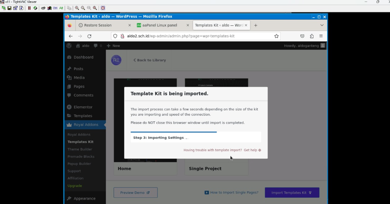Open the Pocket save icon
The width and height of the screenshot is (390, 204).
click(x=302, y=36)
